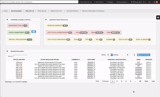Open the chart icon next to VM116
The height and width of the screenshot is (97, 160).
click(21, 69)
